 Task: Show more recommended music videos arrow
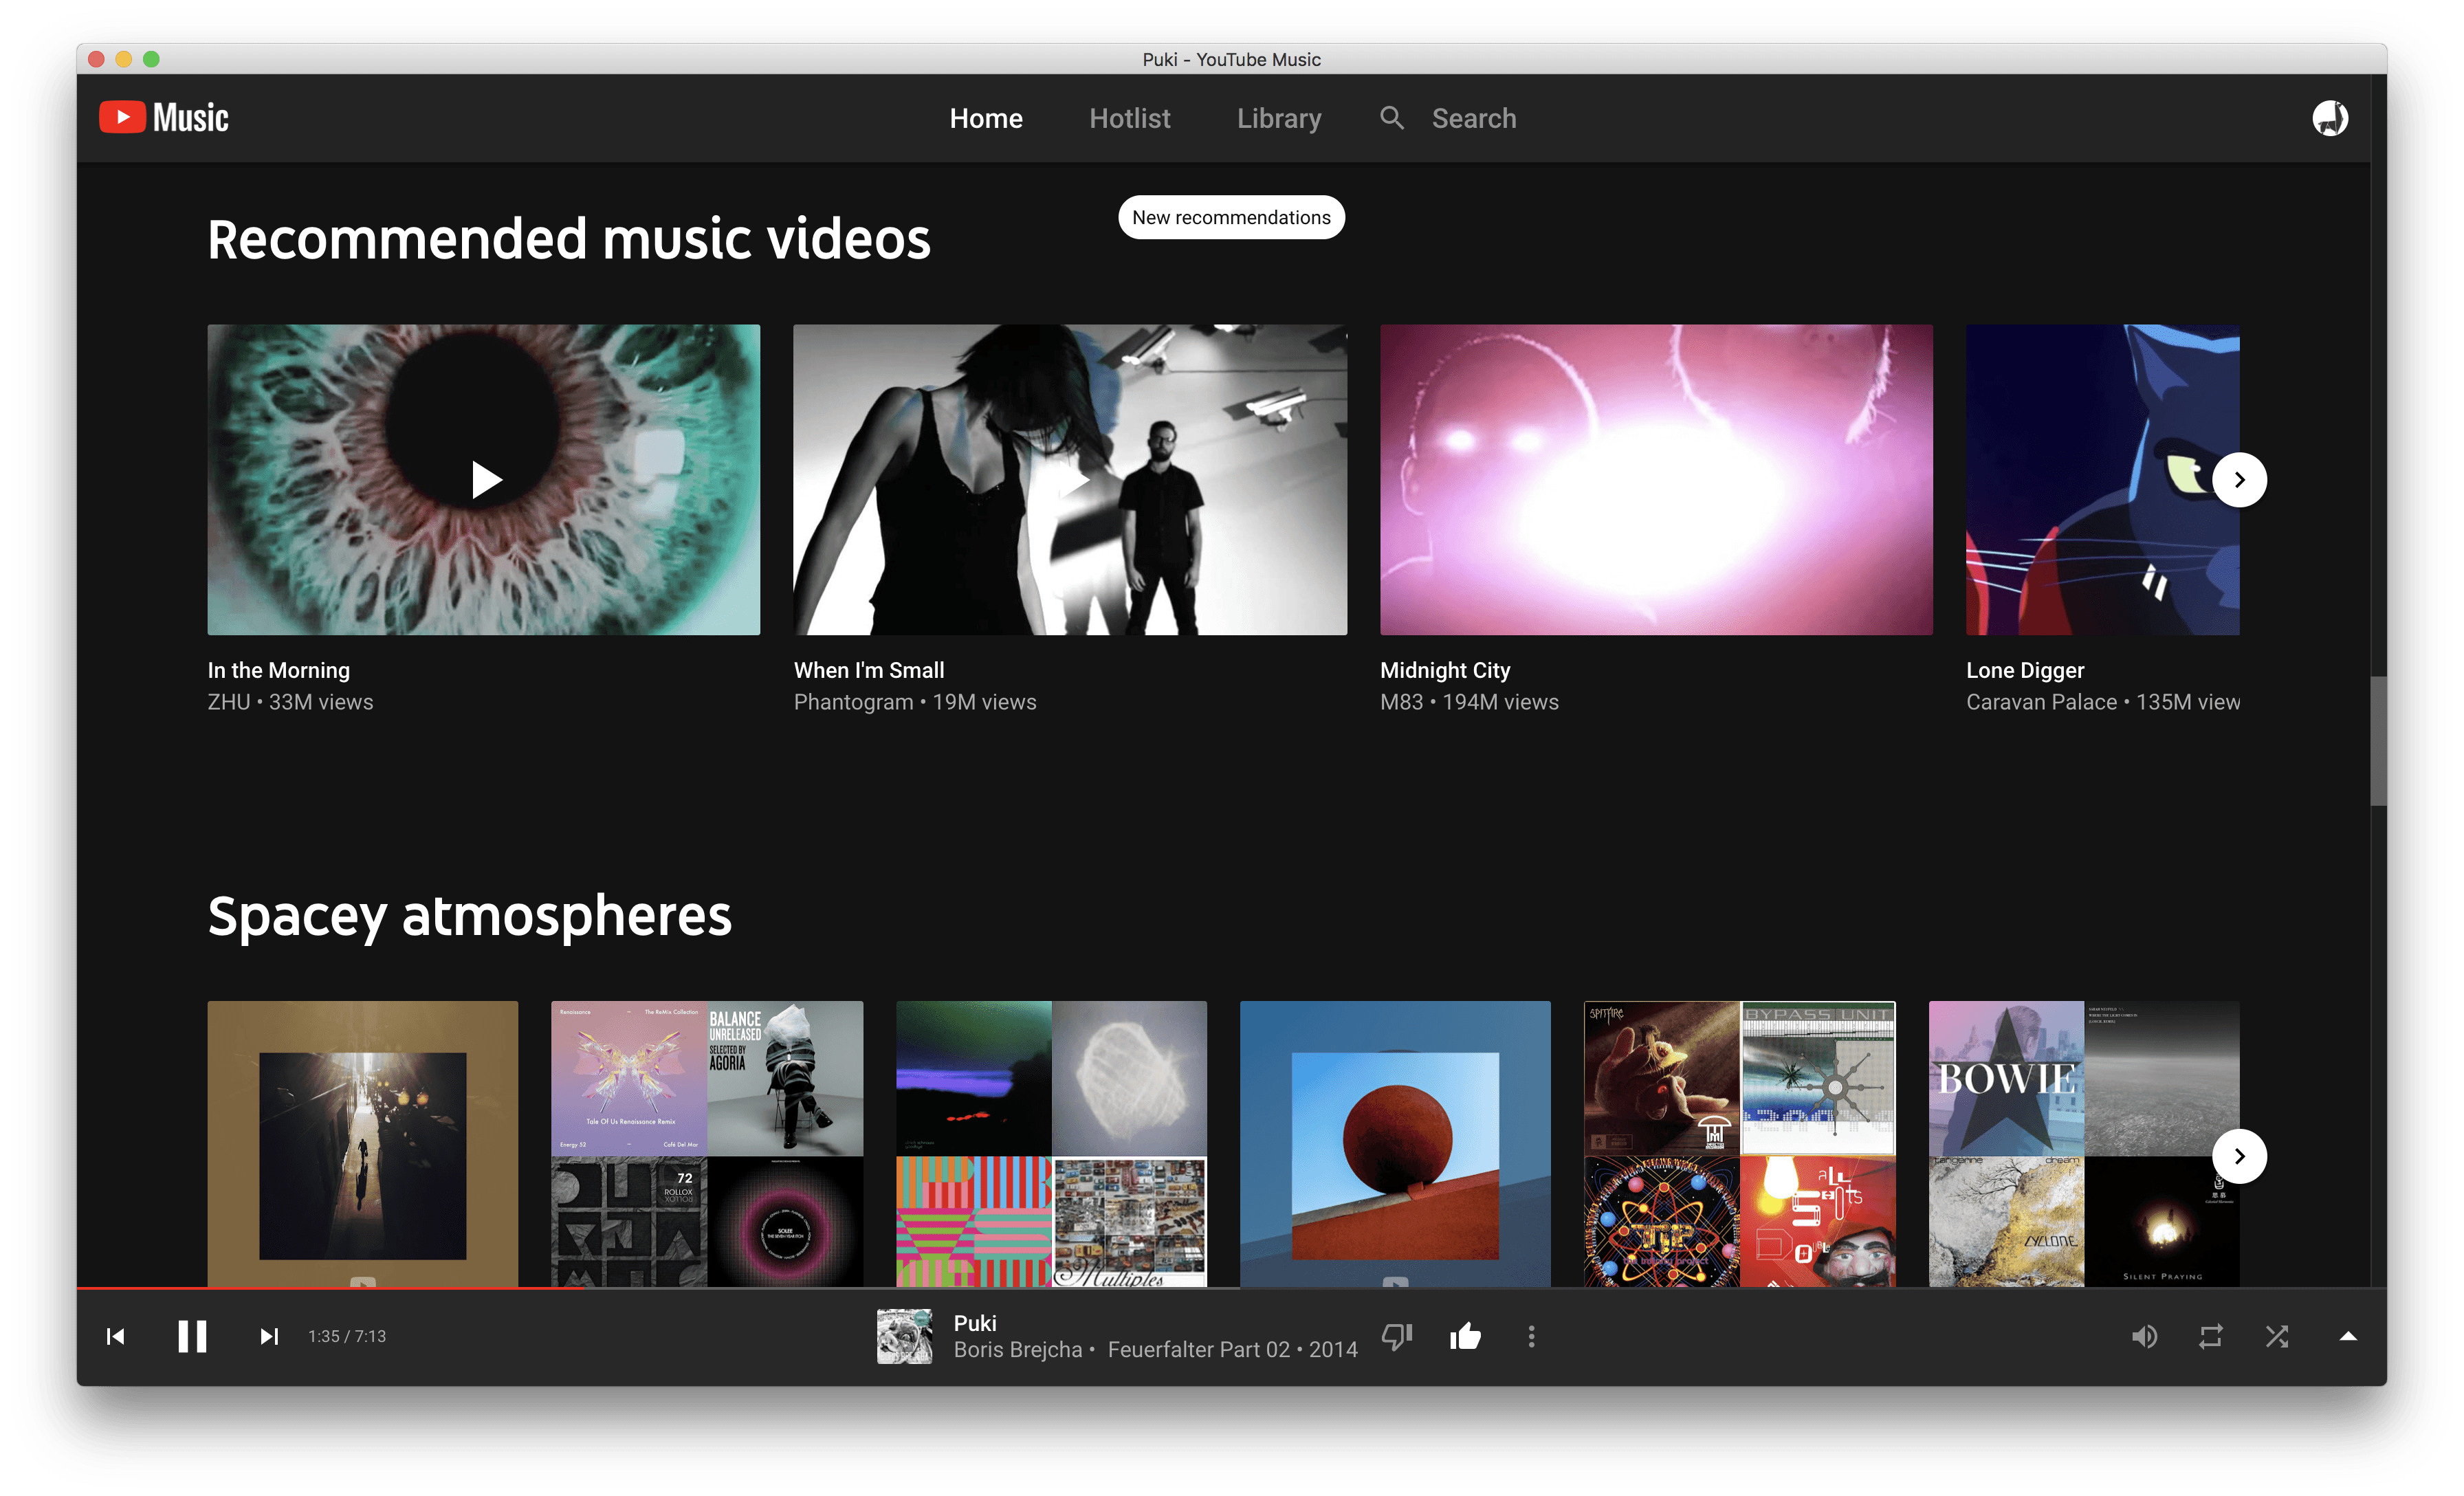2239,480
